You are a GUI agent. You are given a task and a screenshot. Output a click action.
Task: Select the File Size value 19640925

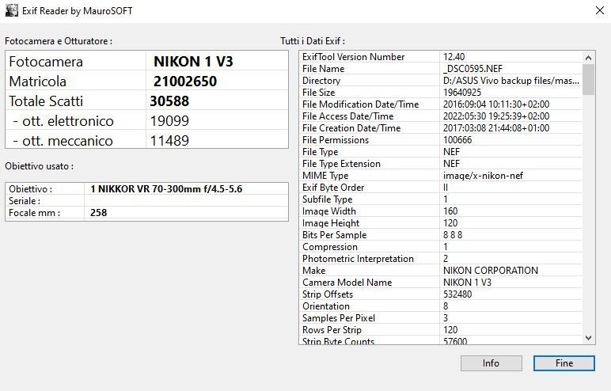coord(462,93)
